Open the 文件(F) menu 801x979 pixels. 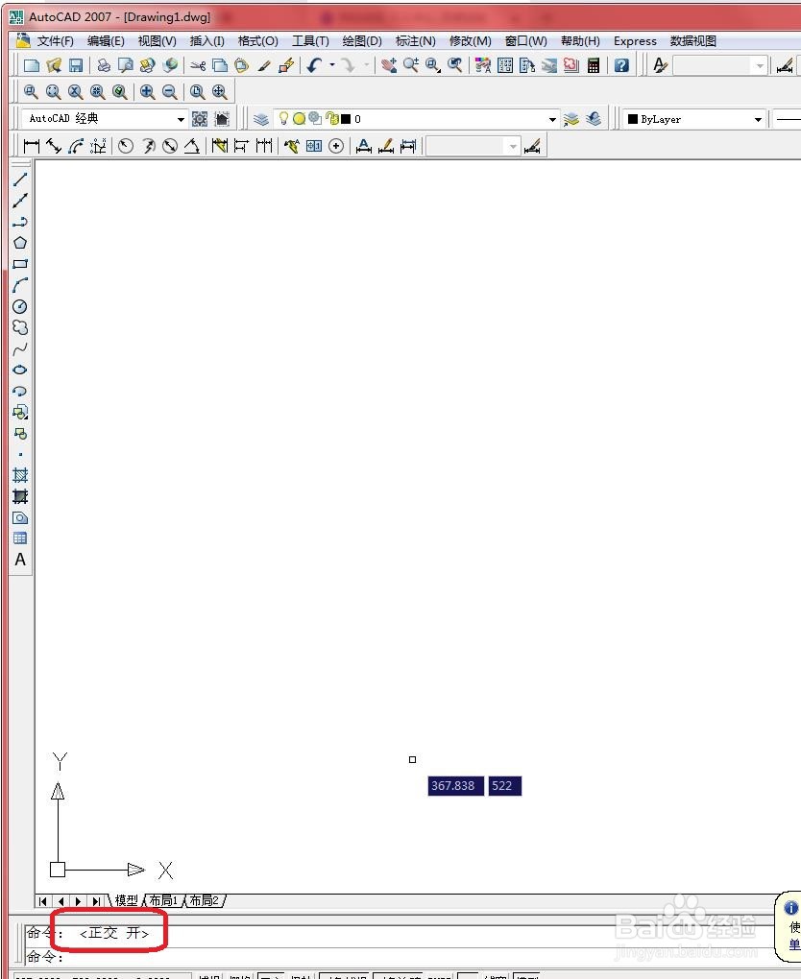click(x=55, y=41)
